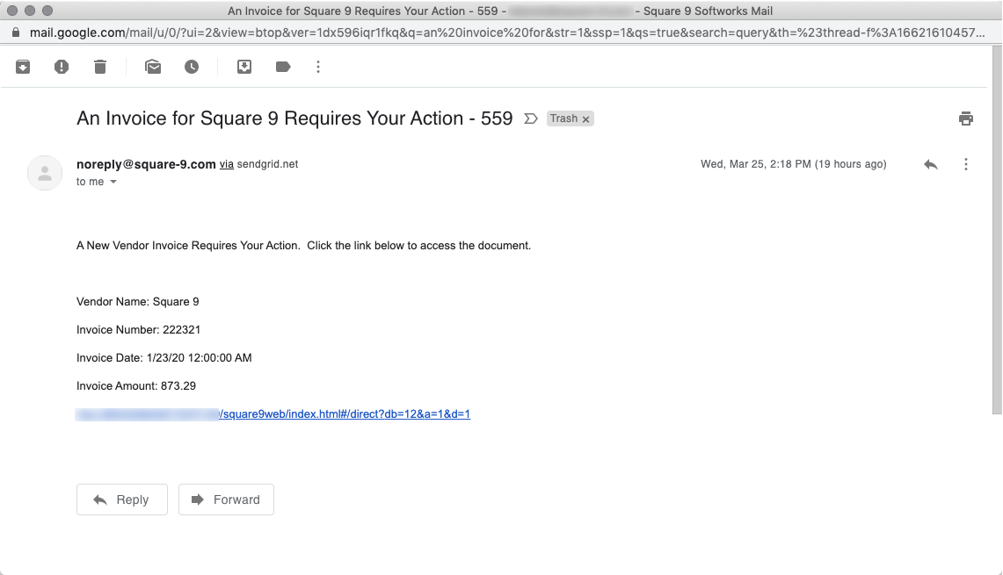Open the square9web/index.html invoice link

pyautogui.click(x=344, y=414)
